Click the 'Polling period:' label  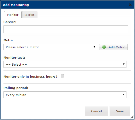[x=16, y=88]
